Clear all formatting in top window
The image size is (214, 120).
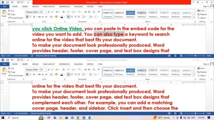tap(64, 12)
